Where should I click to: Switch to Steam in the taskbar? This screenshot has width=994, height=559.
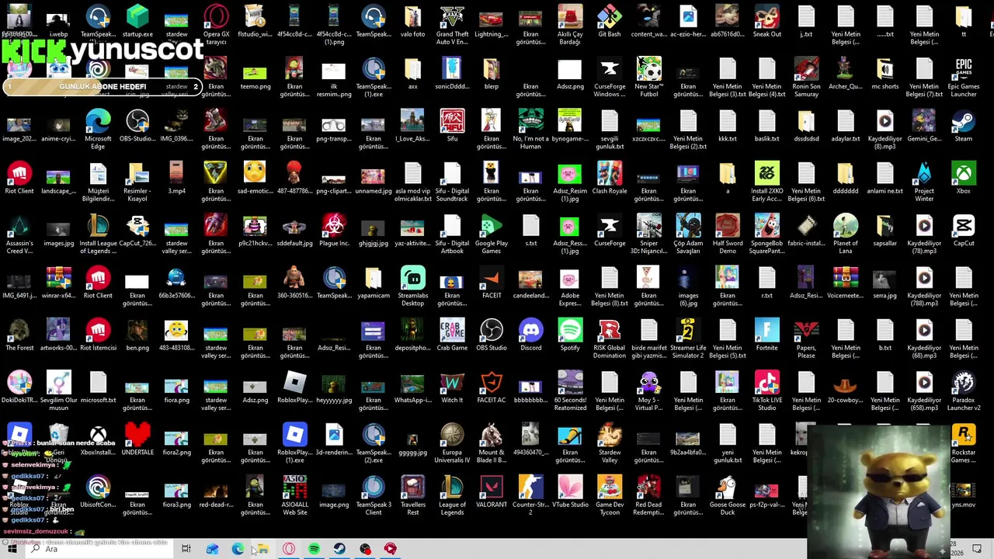click(339, 549)
